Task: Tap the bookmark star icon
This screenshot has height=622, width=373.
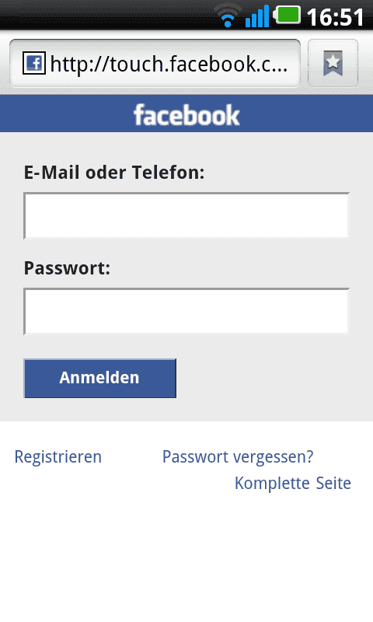Action: pyautogui.click(x=333, y=63)
